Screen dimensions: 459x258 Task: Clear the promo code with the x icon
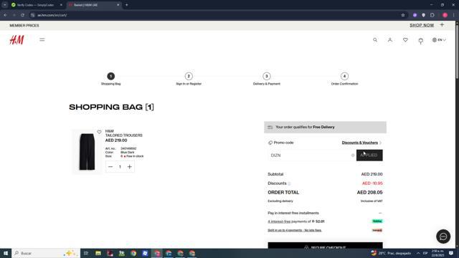coord(353,156)
